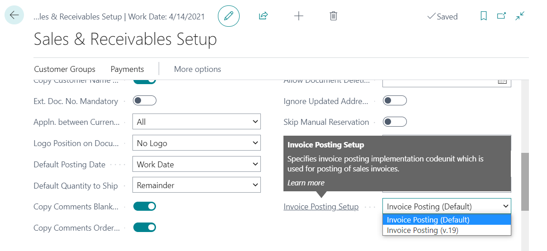Viewport: 547px width, 251px height.
Task: Open Logo Position on Documents dropdown
Action: coord(196,143)
